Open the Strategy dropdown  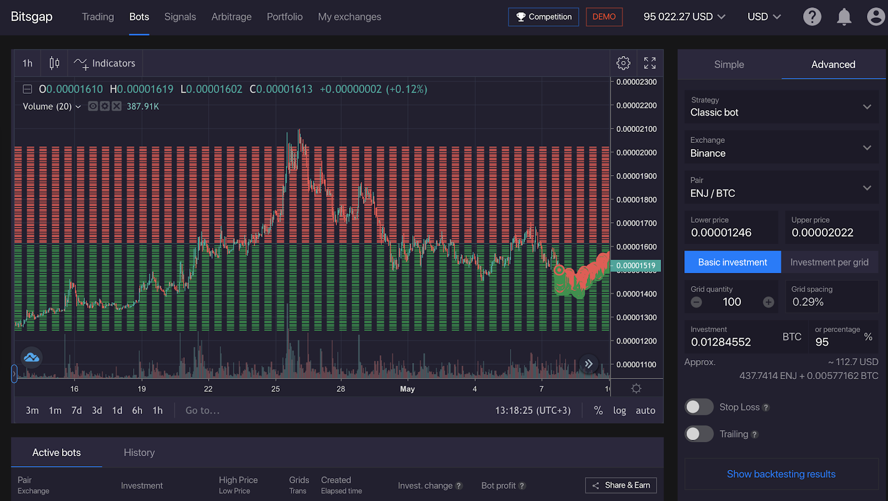[781, 107]
